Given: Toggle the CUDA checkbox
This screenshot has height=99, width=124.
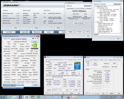Looking at the screenshot, I should [18, 80].
